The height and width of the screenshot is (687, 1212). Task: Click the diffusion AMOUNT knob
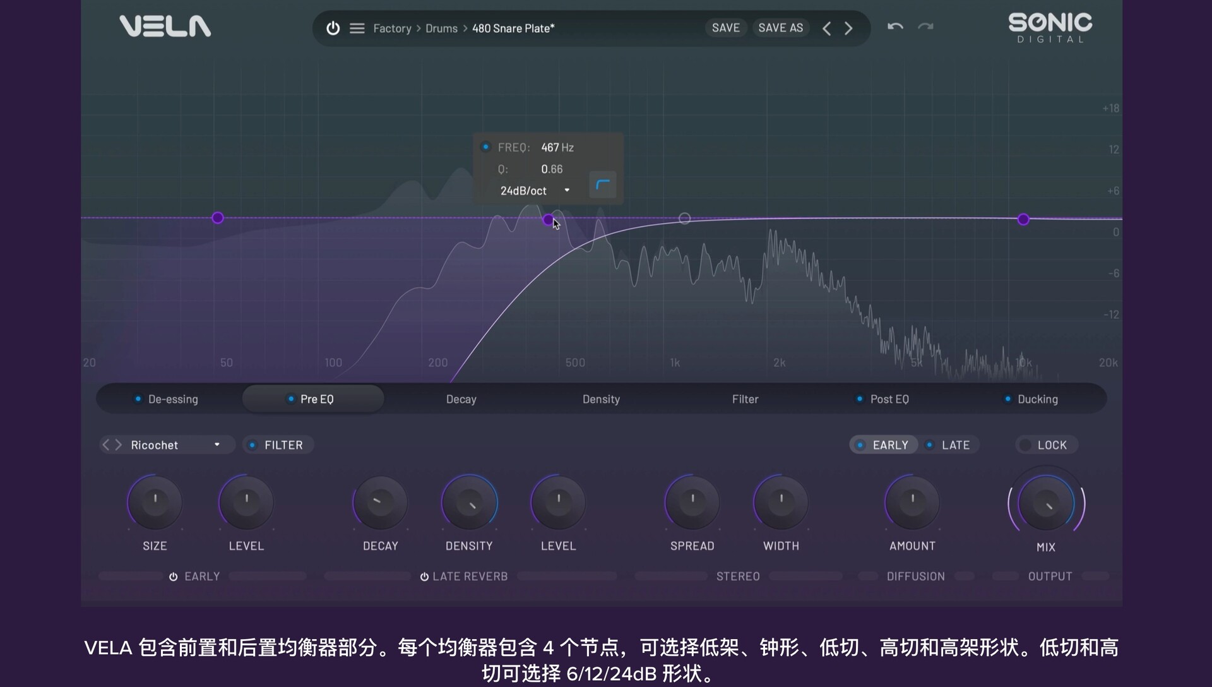[x=912, y=503]
